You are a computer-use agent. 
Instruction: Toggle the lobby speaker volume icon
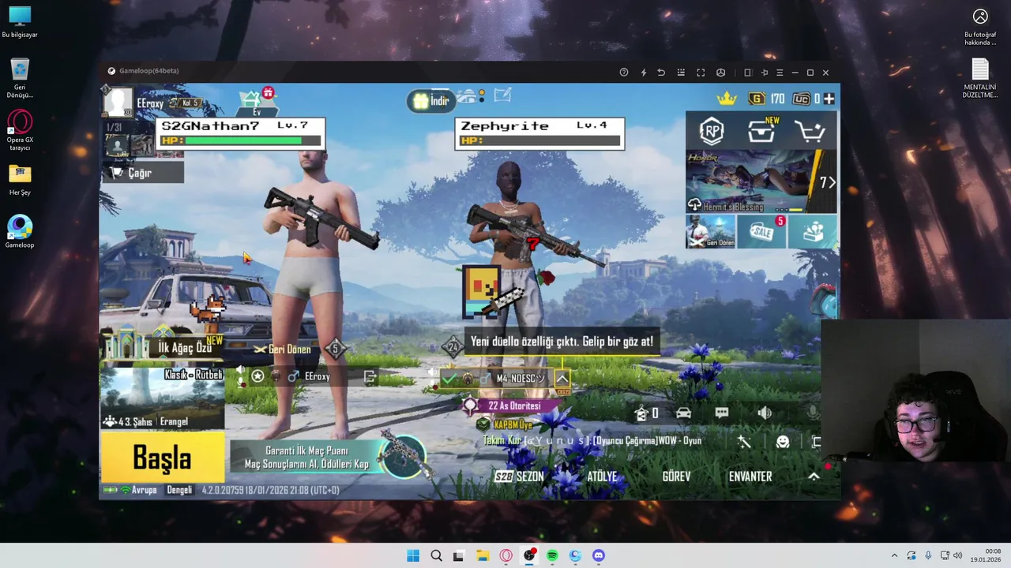pos(764,413)
